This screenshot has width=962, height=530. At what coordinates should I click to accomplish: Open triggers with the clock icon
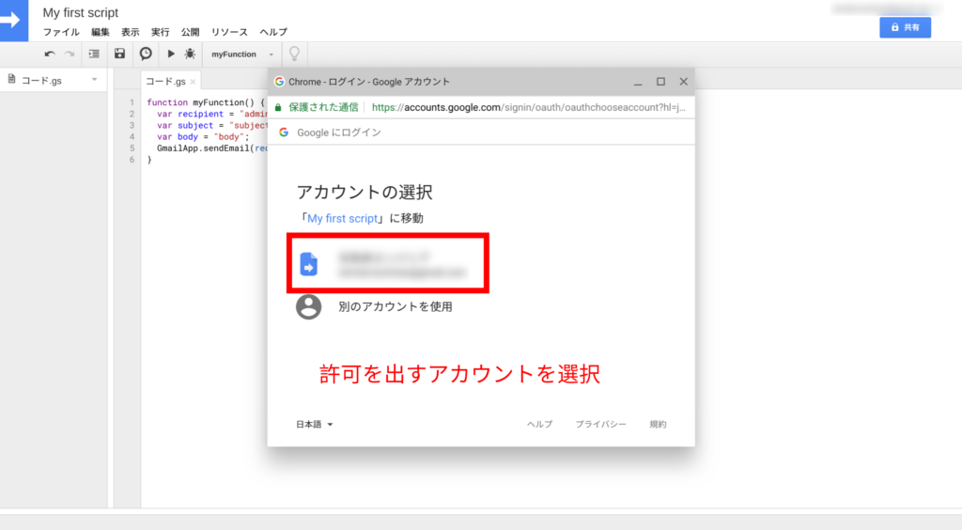tap(146, 55)
